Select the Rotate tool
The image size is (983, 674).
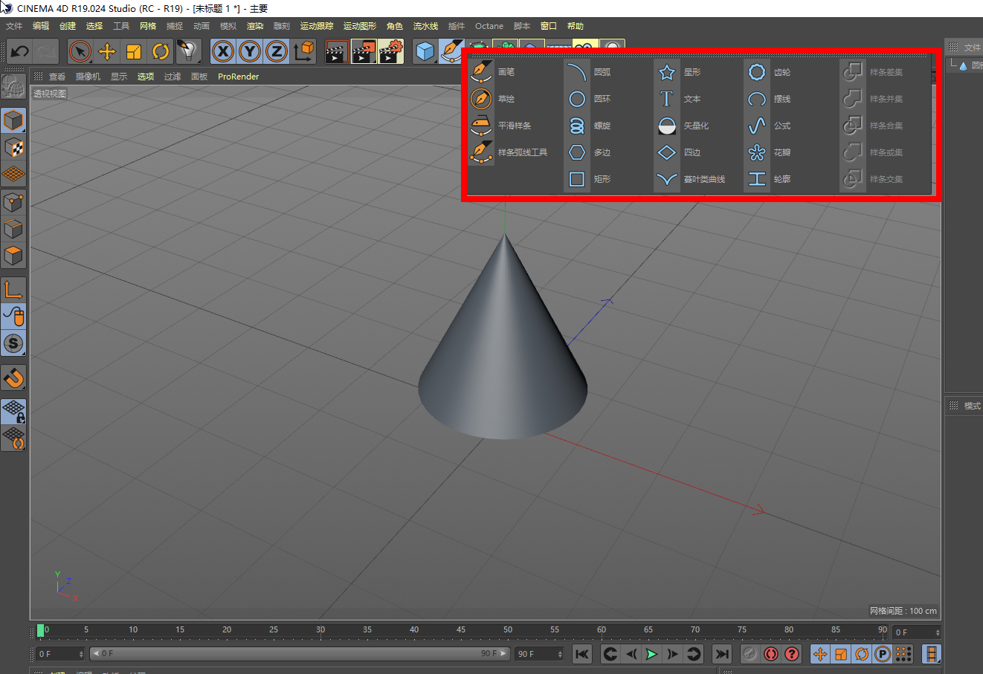161,51
